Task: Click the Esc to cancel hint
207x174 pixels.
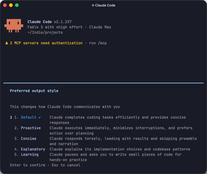Action: (x=66, y=165)
